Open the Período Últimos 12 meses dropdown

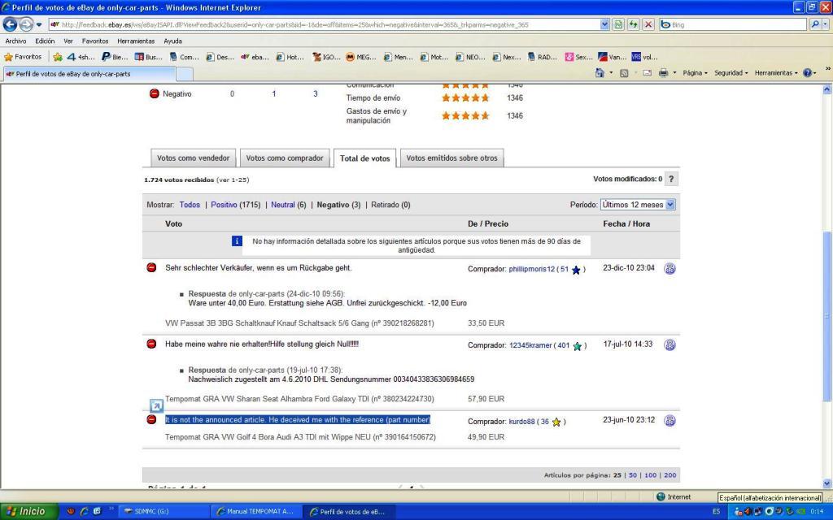[x=638, y=205]
